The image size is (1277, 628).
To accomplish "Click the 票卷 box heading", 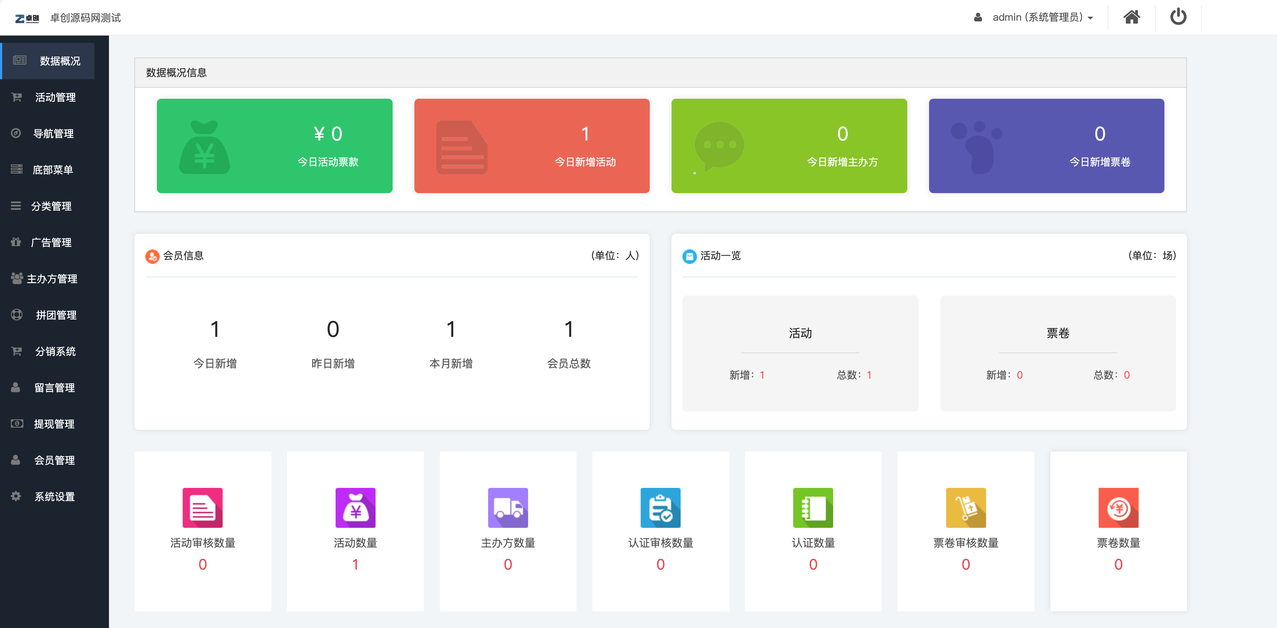I will tap(1057, 333).
